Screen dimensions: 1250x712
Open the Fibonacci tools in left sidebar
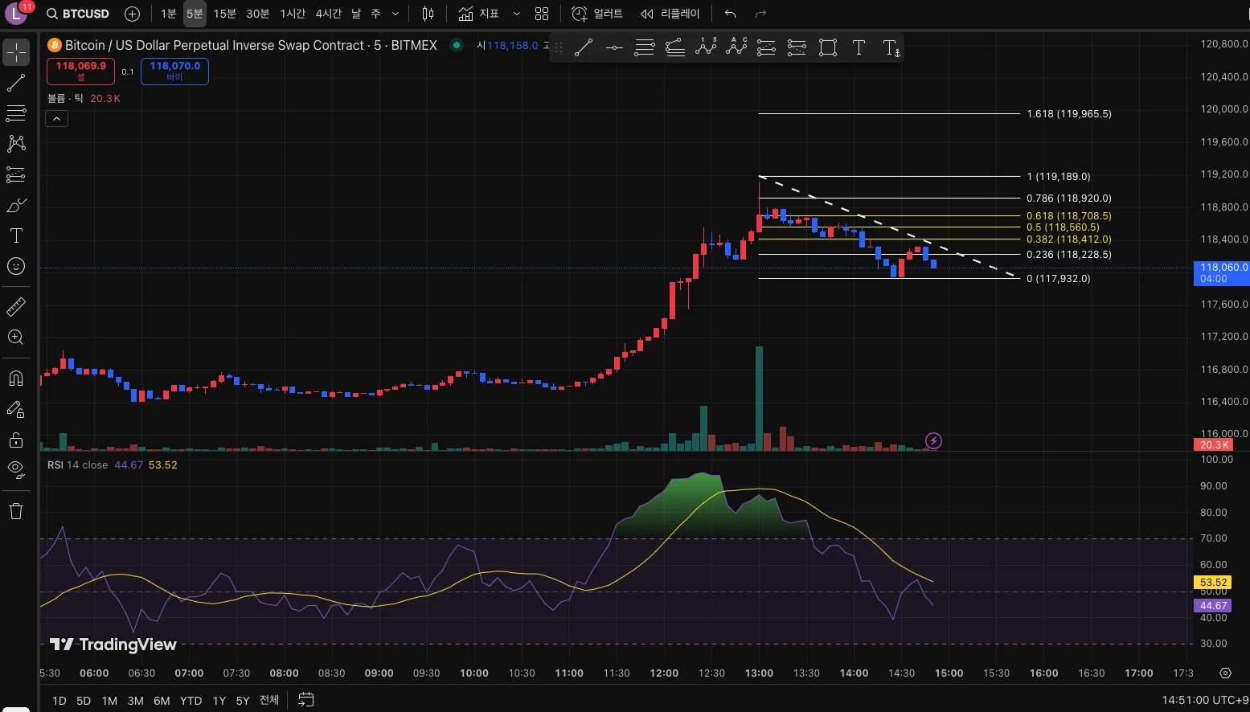tap(16, 113)
